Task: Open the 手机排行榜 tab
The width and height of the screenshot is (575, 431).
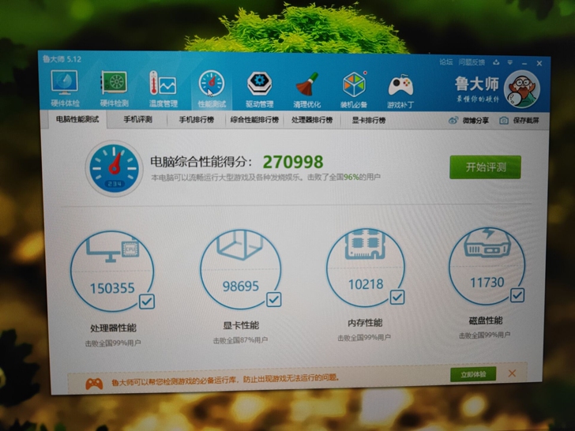Action: (x=196, y=120)
